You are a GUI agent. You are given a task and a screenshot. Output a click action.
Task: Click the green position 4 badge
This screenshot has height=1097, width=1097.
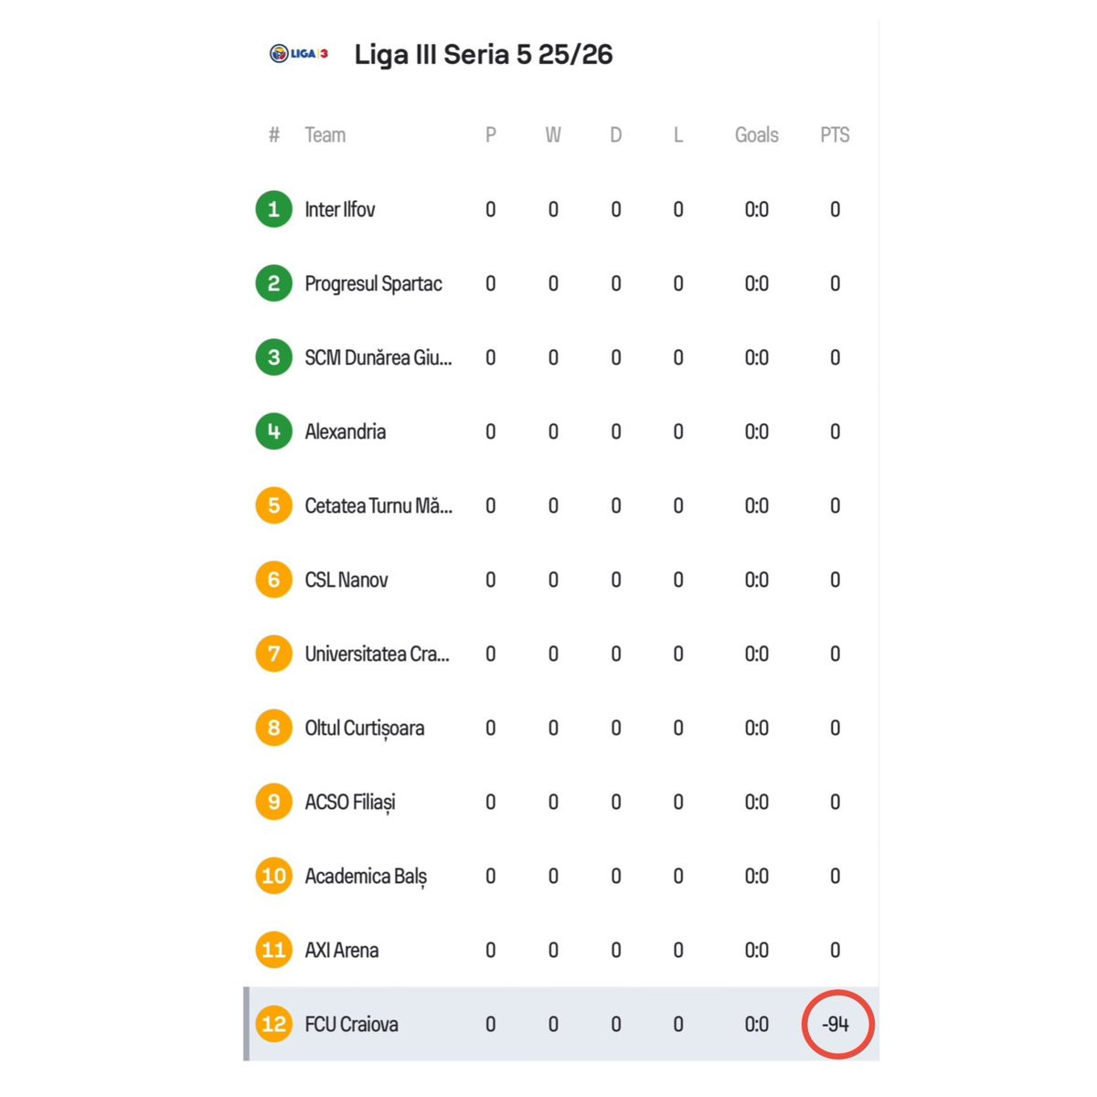273,431
